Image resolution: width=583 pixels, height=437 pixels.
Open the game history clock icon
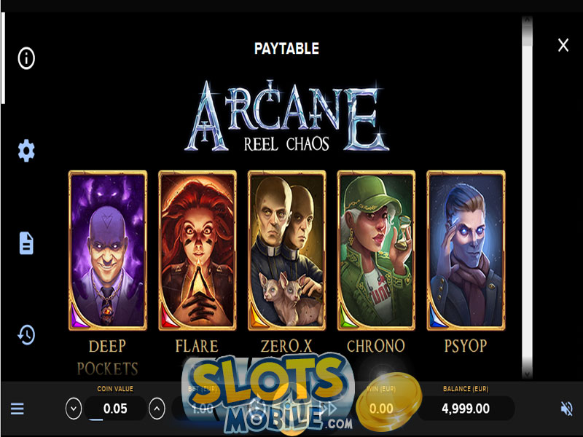point(26,335)
